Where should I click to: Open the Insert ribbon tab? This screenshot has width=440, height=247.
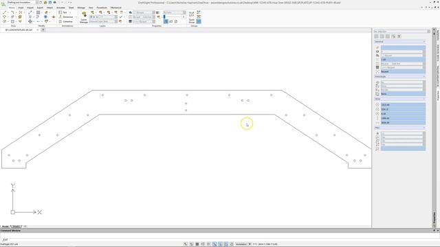click(x=21, y=8)
